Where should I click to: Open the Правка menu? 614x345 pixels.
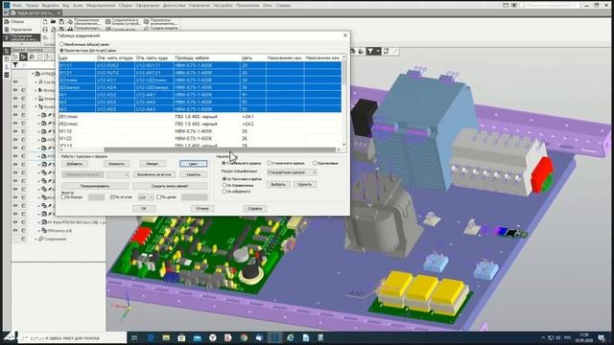click(32, 6)
